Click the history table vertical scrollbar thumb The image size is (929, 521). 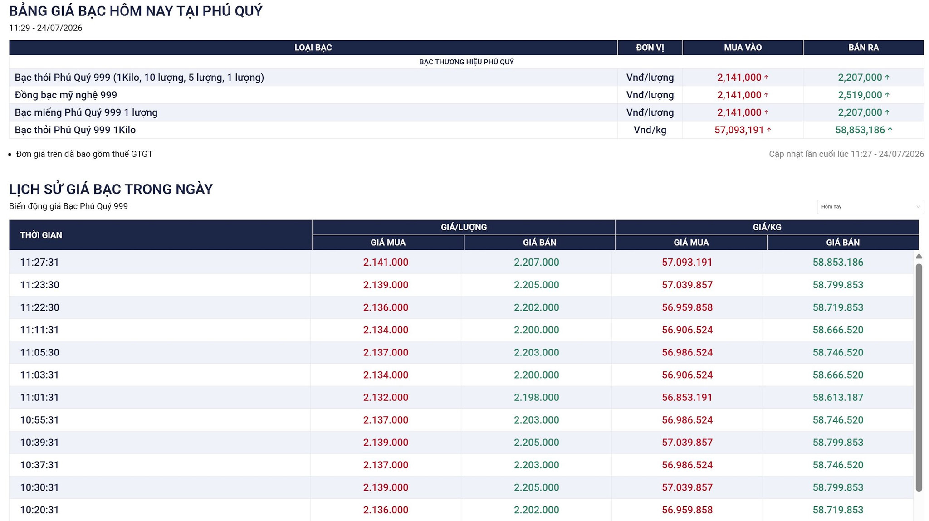click(x=919, y=377)
